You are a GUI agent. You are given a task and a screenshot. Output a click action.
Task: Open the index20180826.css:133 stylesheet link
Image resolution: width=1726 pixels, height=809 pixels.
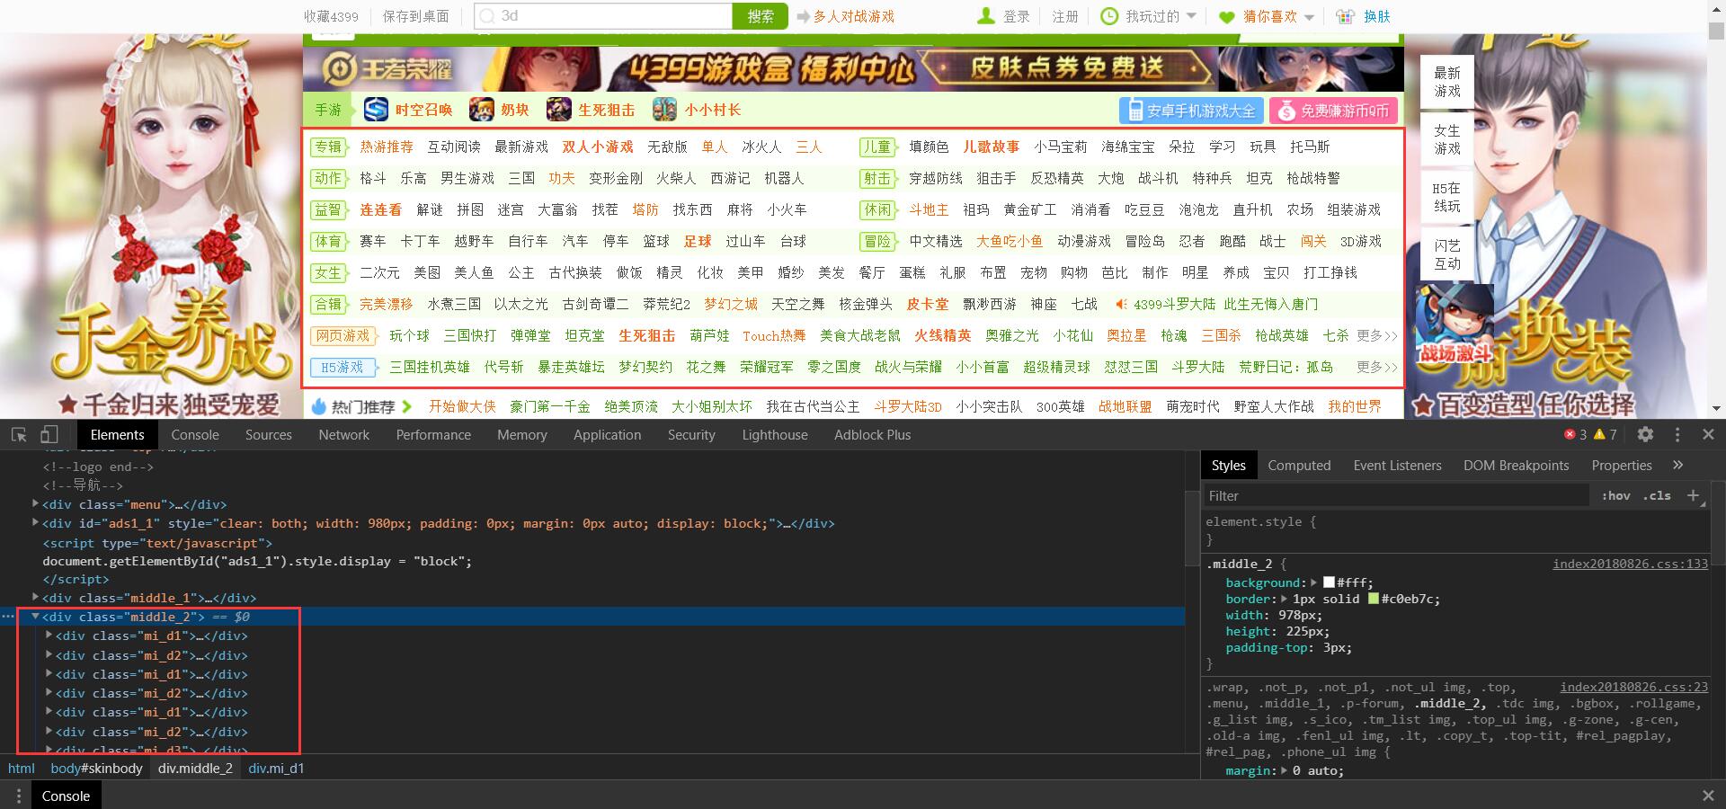coord(1630,564)
